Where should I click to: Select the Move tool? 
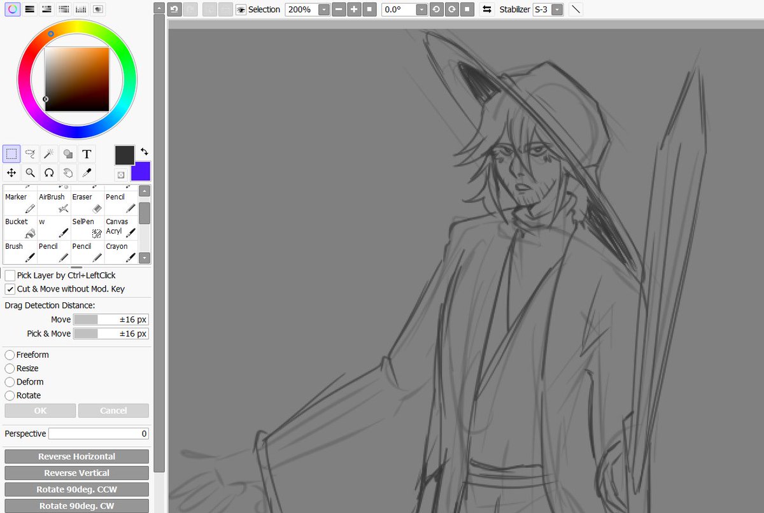tap(11, 172)
